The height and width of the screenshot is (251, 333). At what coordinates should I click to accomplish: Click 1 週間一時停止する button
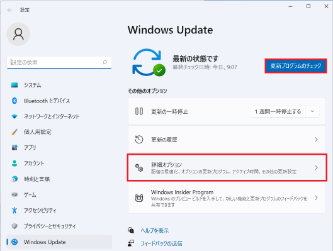coord(278,111)
